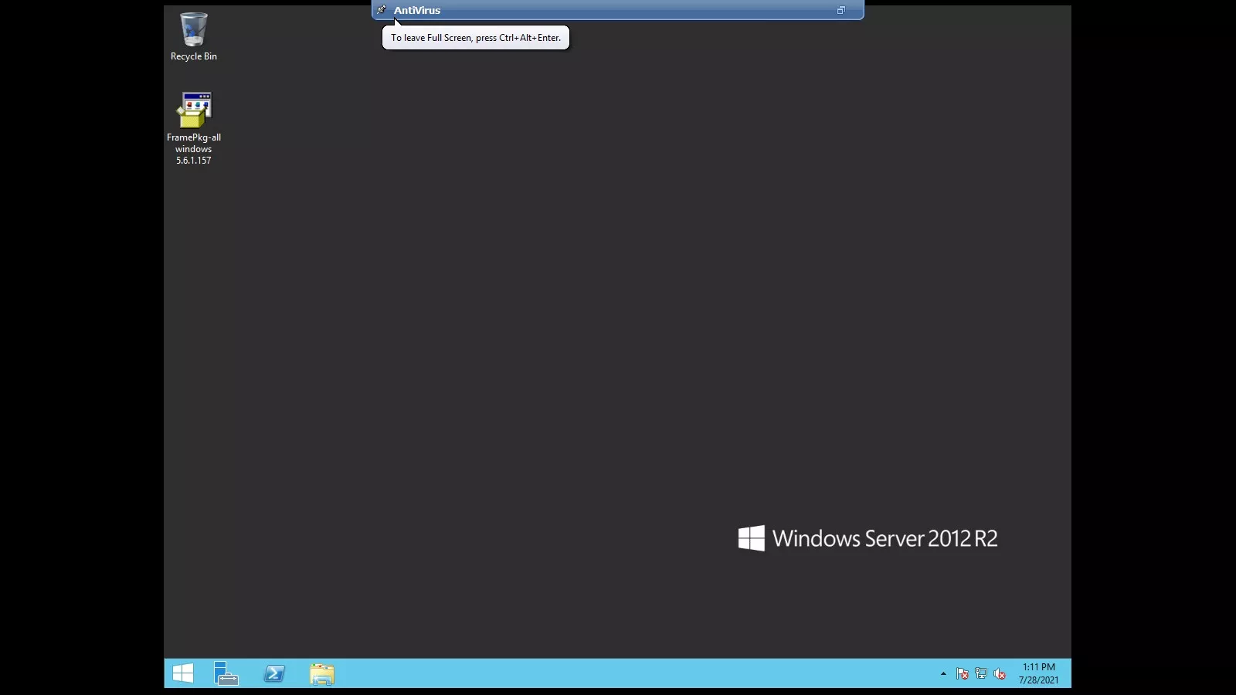Restore down the full-screen remote session
Viewport: 1236px width, 695px height.
point(840,10)
